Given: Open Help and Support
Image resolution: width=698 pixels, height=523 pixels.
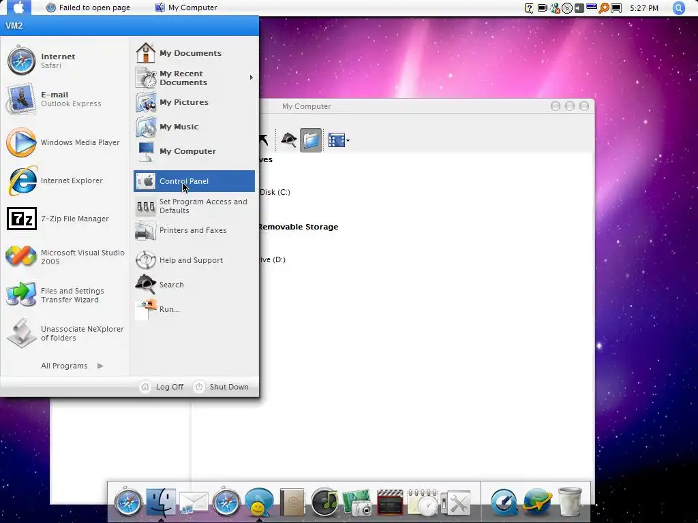Looking at the screenshot, I should click(x=194, y=260).
